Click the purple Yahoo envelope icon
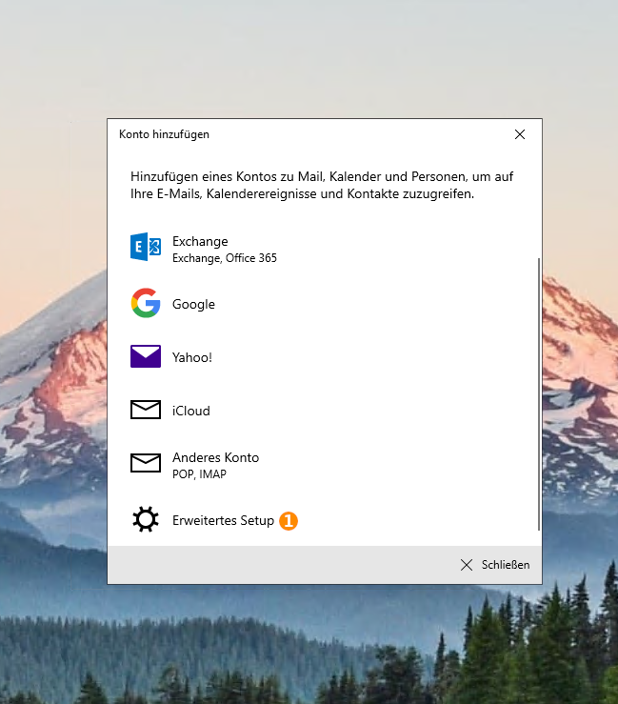The height and width of the screenshot is (704, 618). 146,356
